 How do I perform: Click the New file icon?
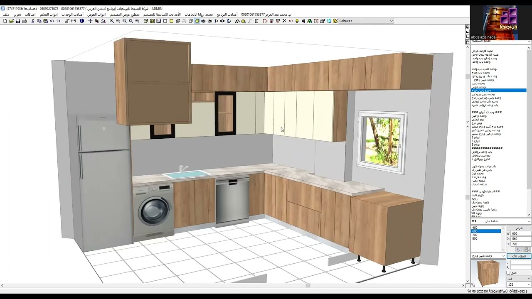tap(5, 21)
